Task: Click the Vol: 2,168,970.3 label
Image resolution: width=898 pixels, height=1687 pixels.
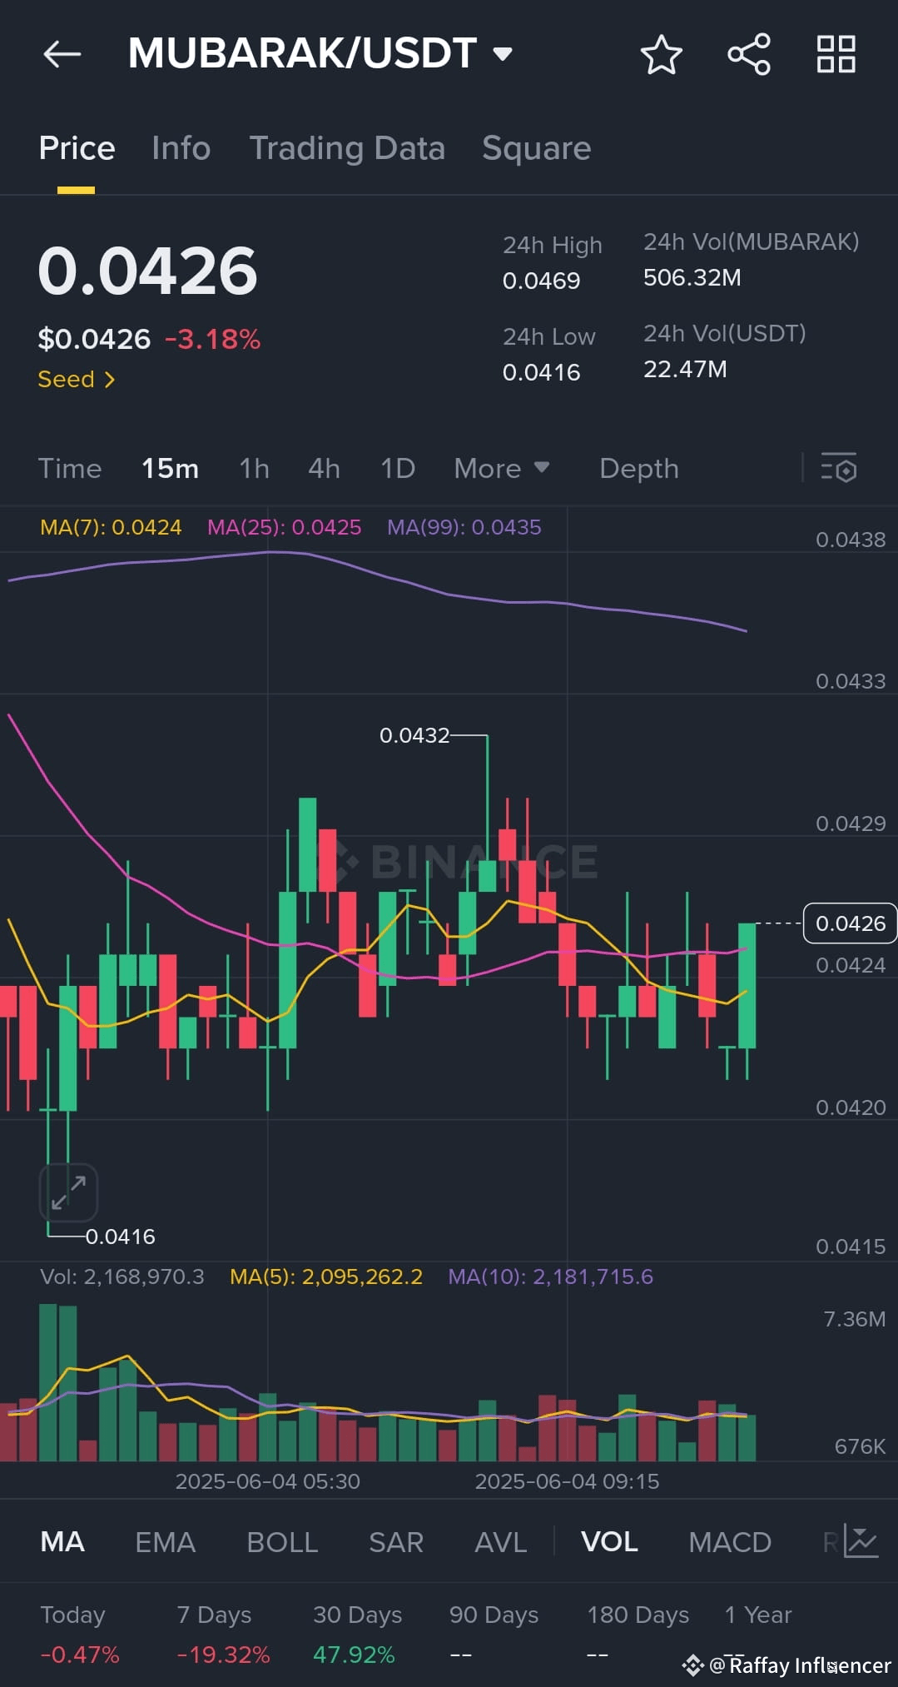Action: [x=122, y=1276]
